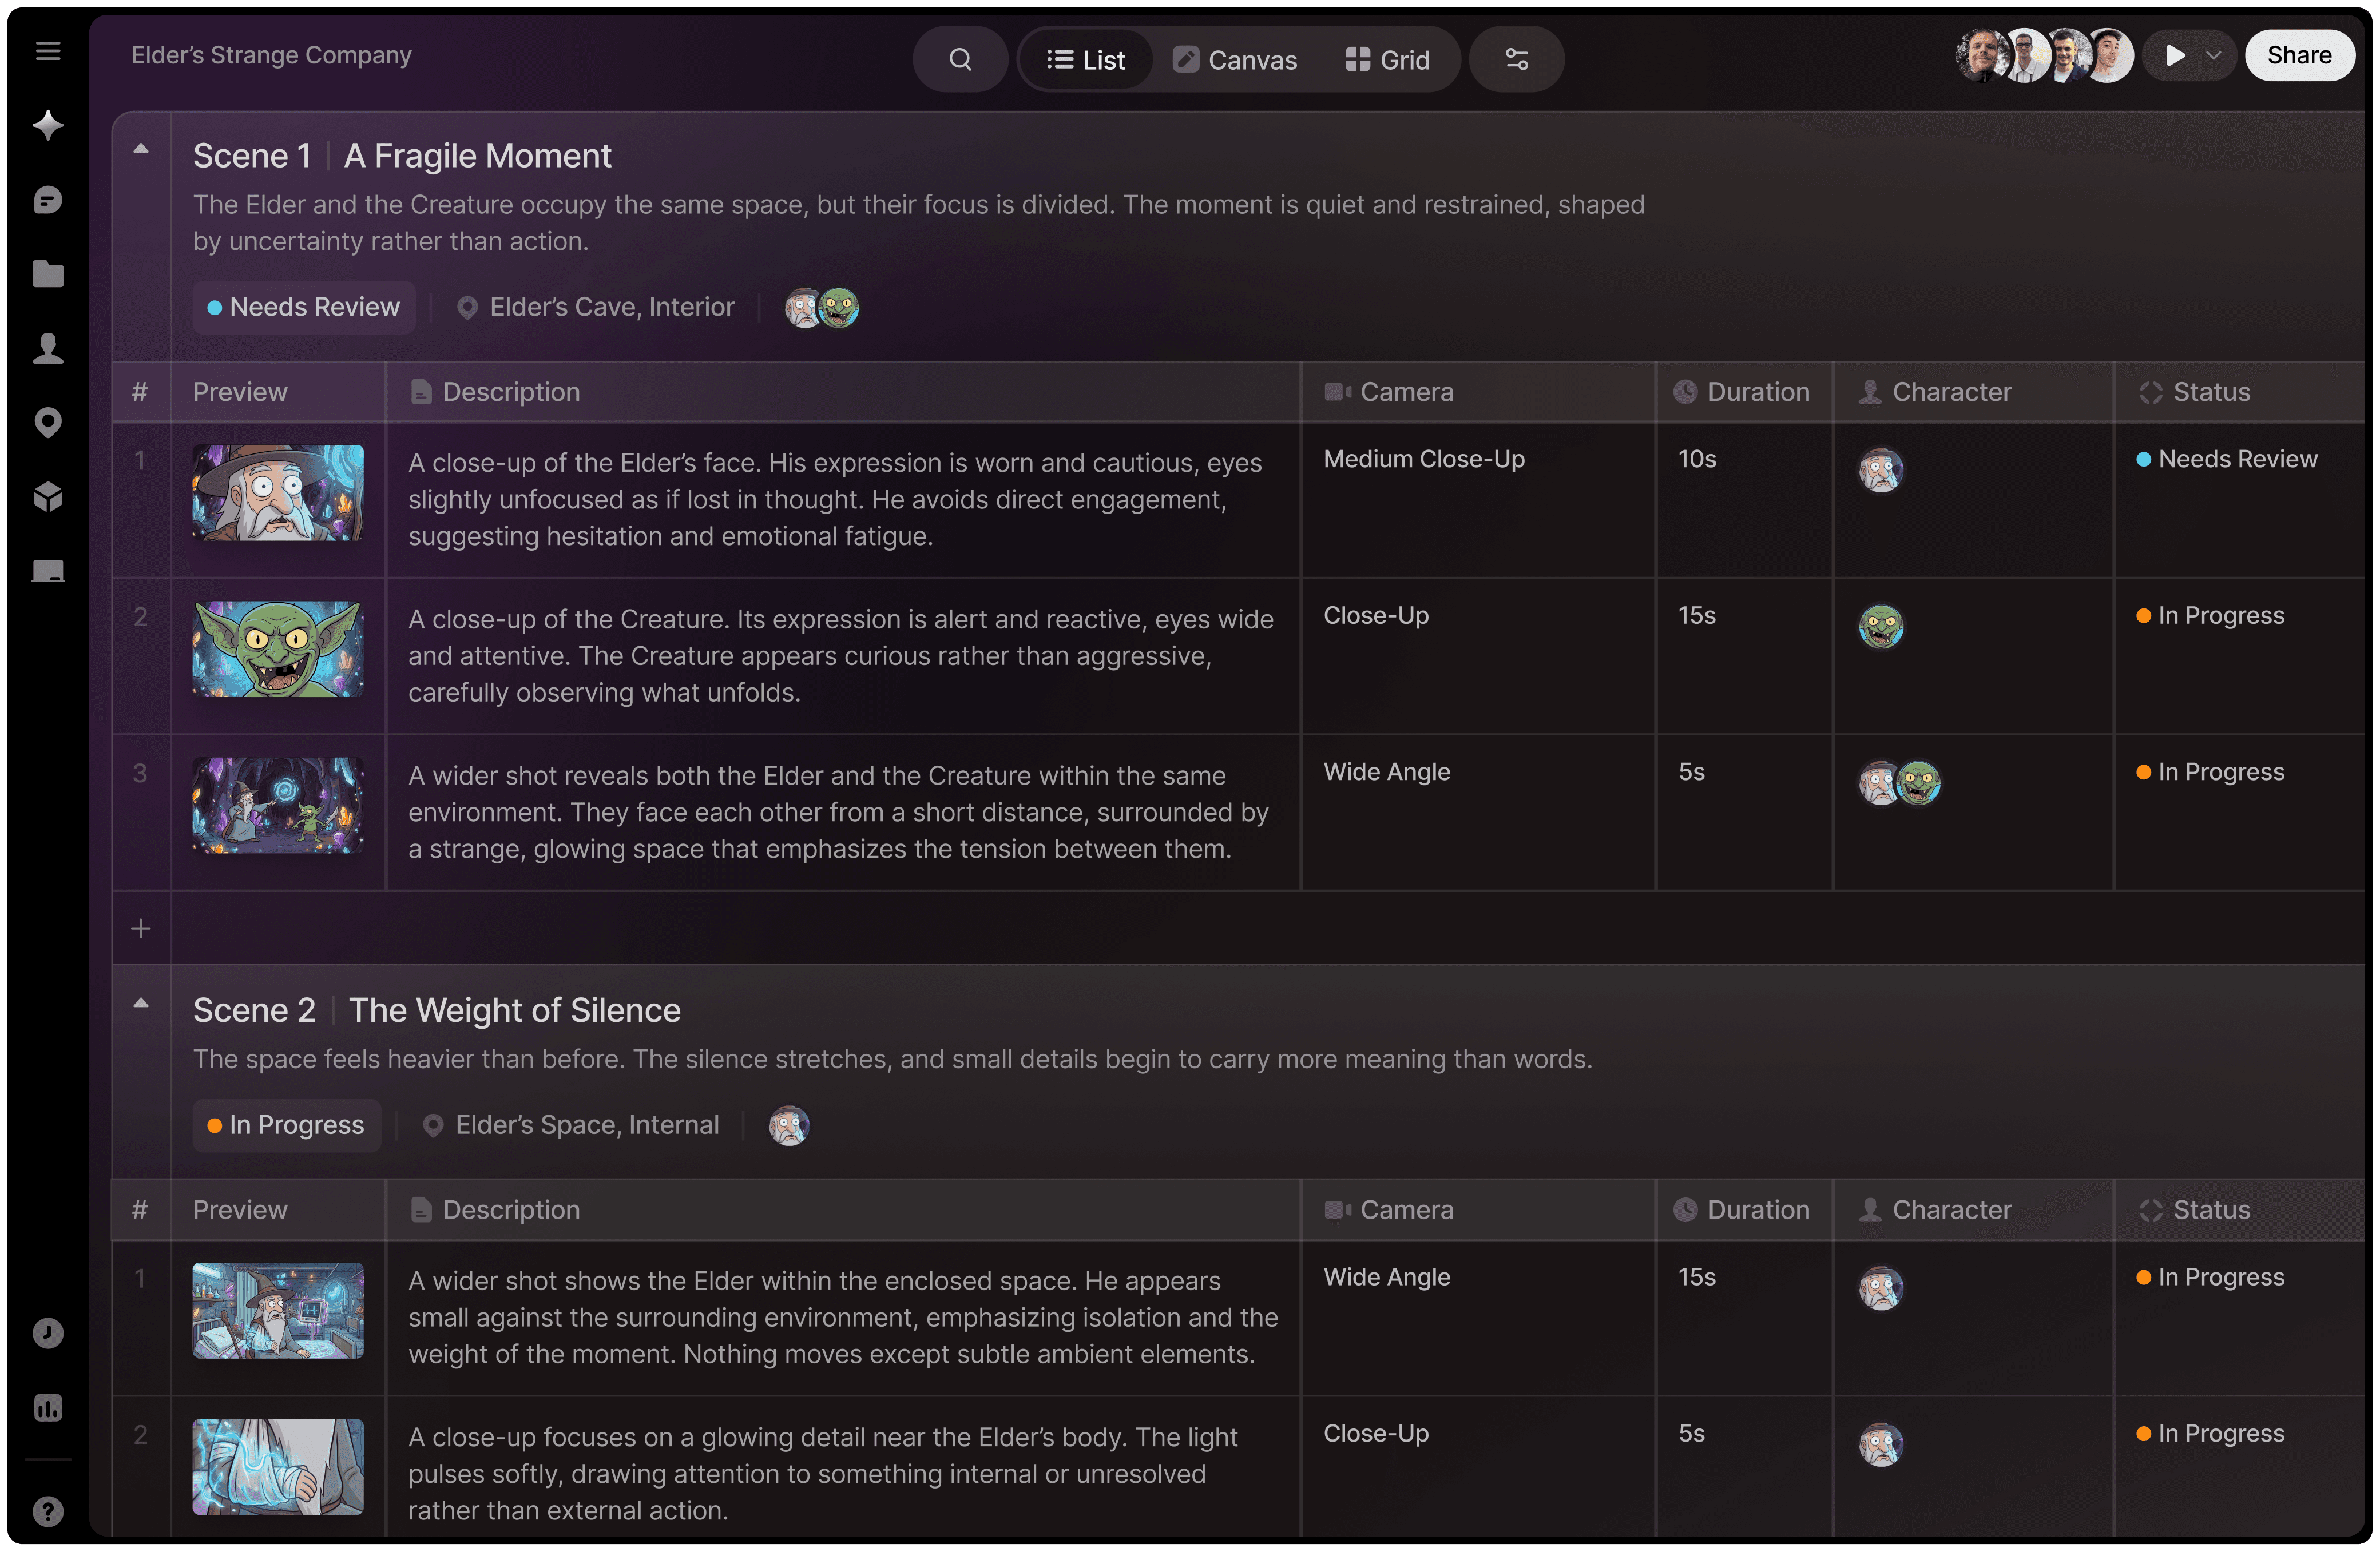The width and height of the screenshot is (2380, 1552).
Task: Open the 3D cube props icon
Action: (x=48, y=497)
